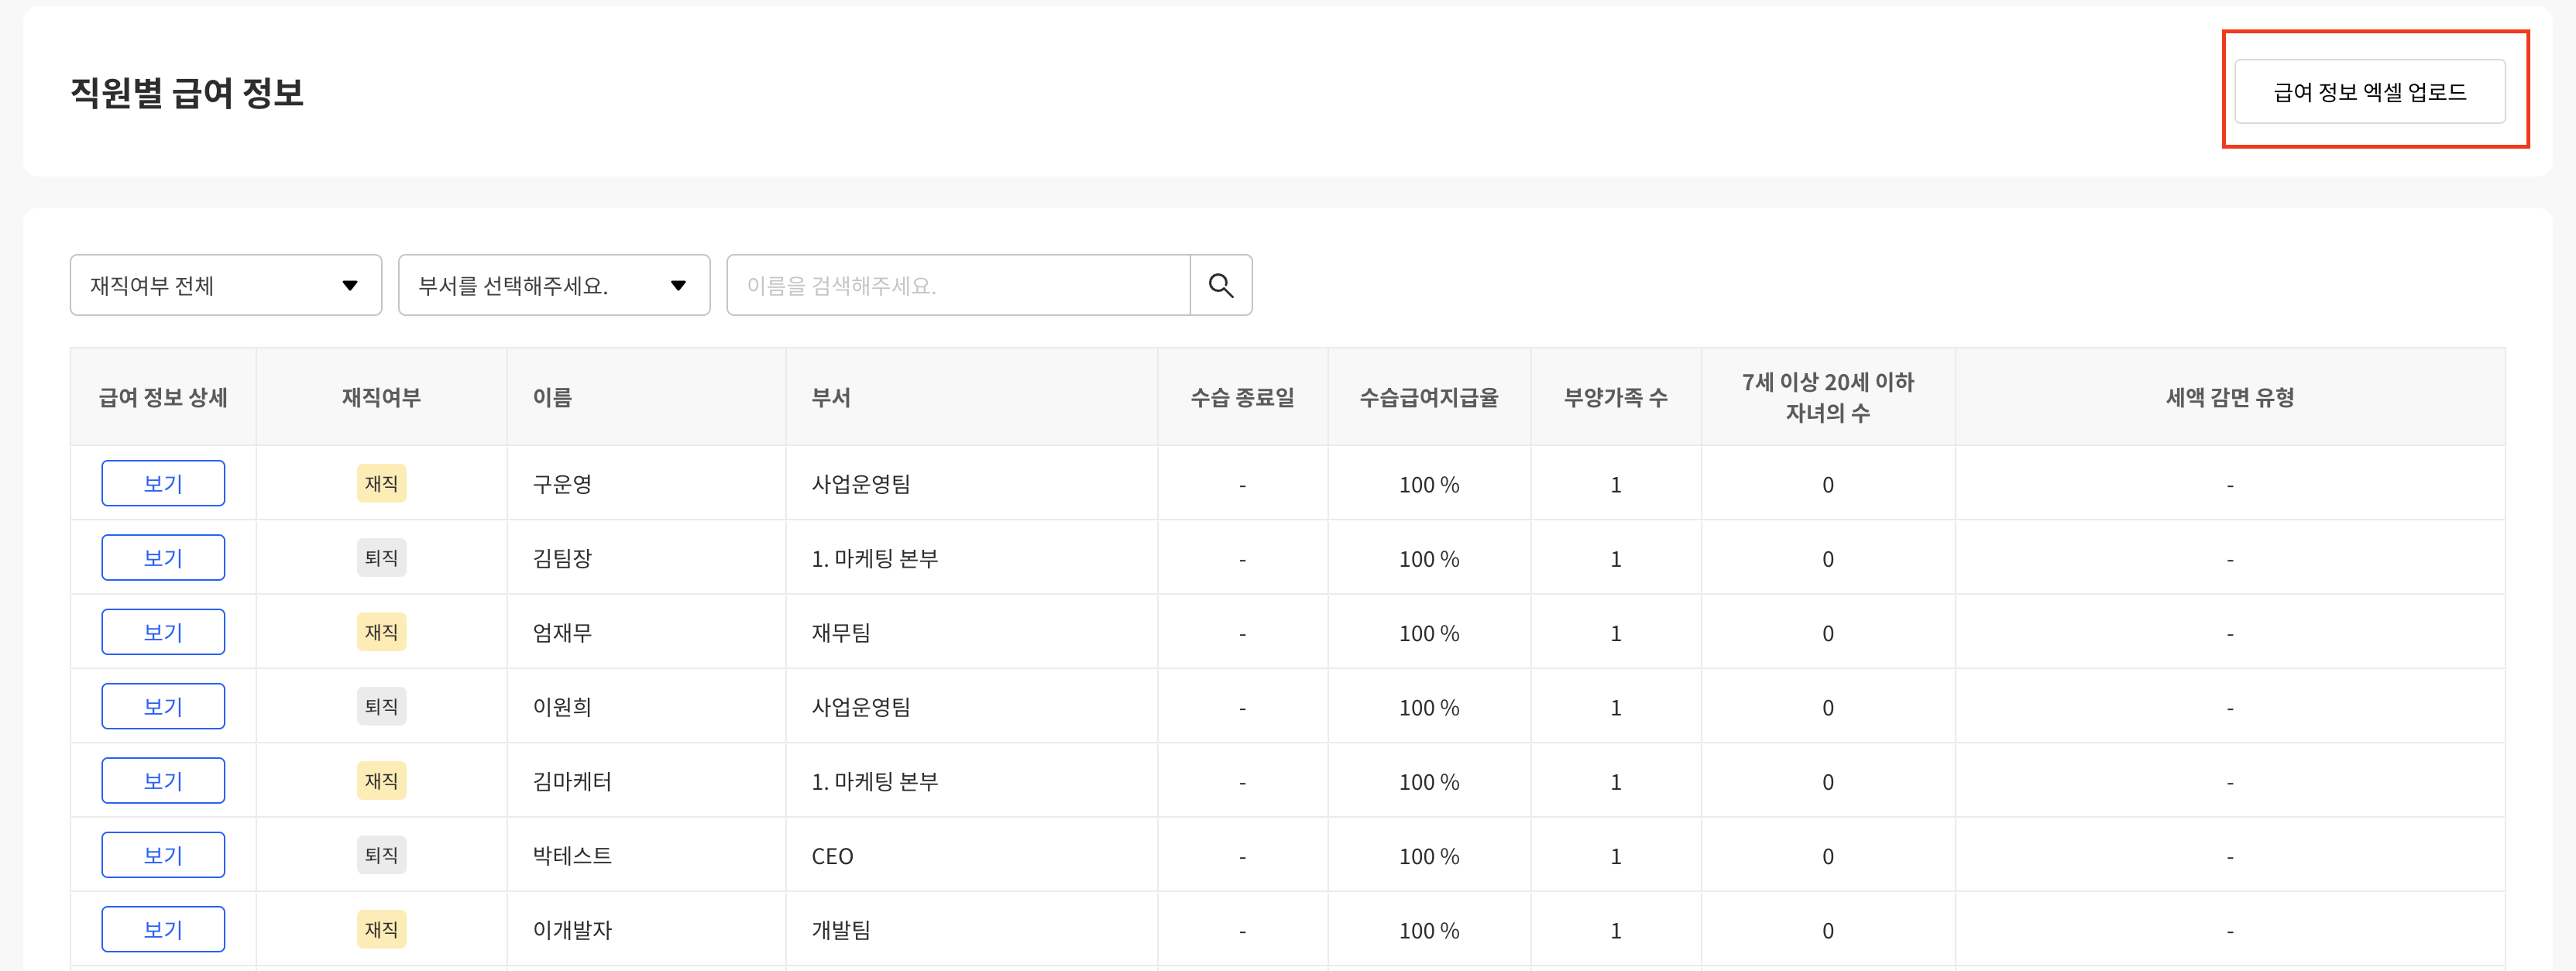
Task: Click the 재직 badge in 이개발자 row
Action: coord(381,929)
